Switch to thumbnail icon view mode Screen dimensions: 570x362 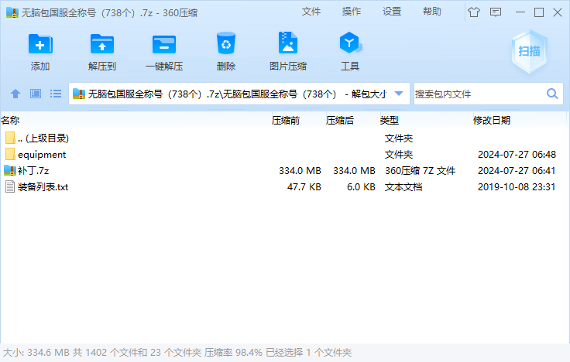click(x=36, y=94)
